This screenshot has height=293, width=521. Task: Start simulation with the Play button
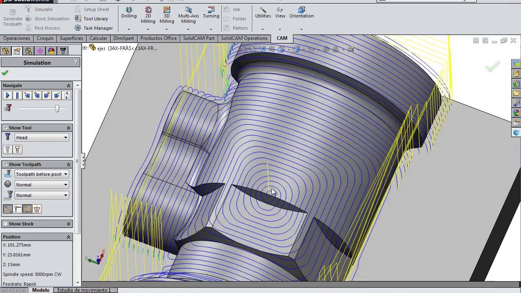7,95
